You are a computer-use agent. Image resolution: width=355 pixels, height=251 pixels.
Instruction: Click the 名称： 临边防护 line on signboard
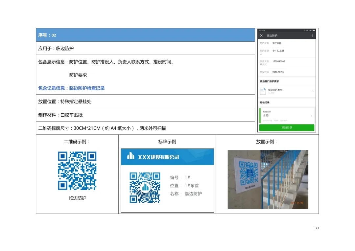pos(186,194)
